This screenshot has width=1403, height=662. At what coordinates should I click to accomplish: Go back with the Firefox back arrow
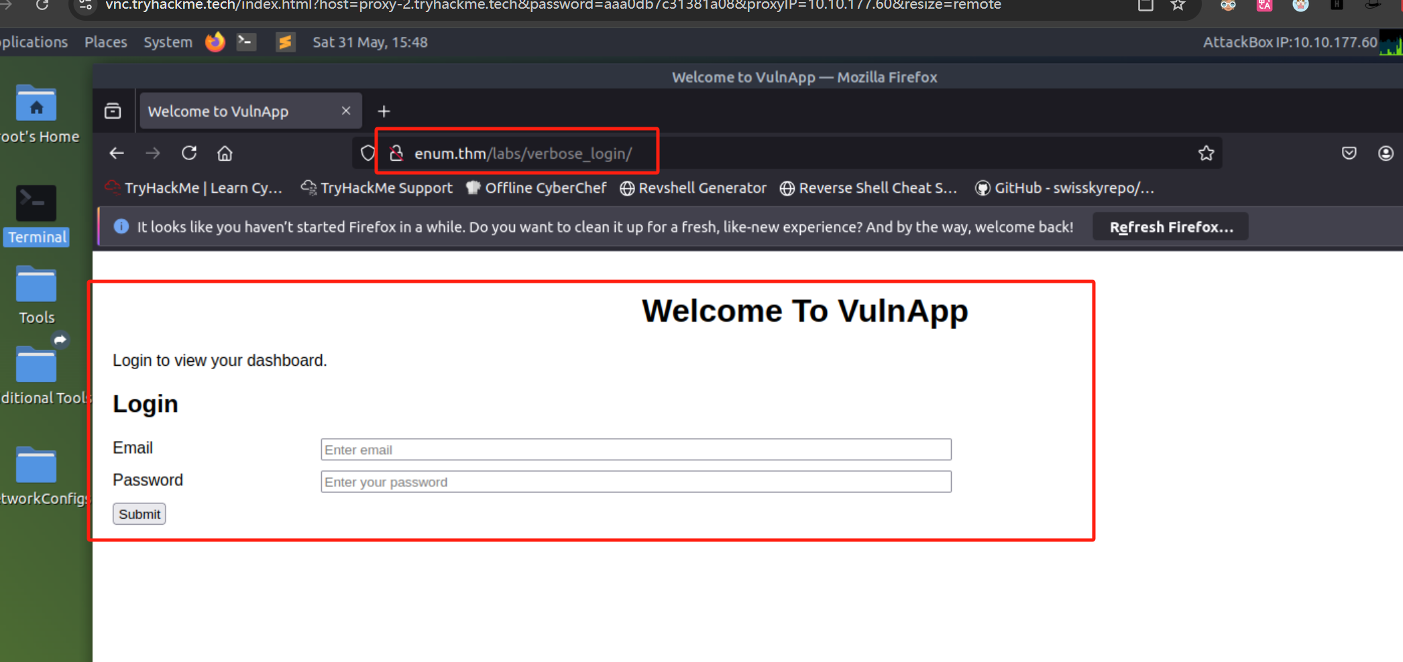[117, 153]
